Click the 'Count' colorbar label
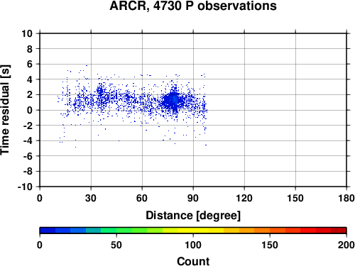Screen dimensions: 355x266 [x=193, y=261]
